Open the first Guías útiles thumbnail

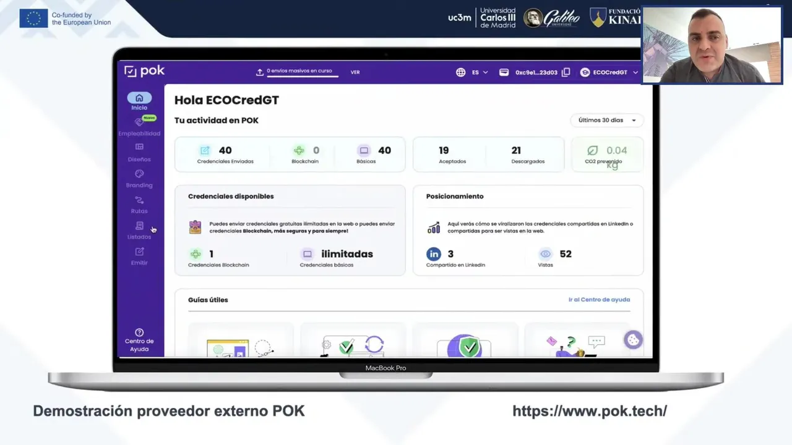pyautogui.click(x=241, y=340)
